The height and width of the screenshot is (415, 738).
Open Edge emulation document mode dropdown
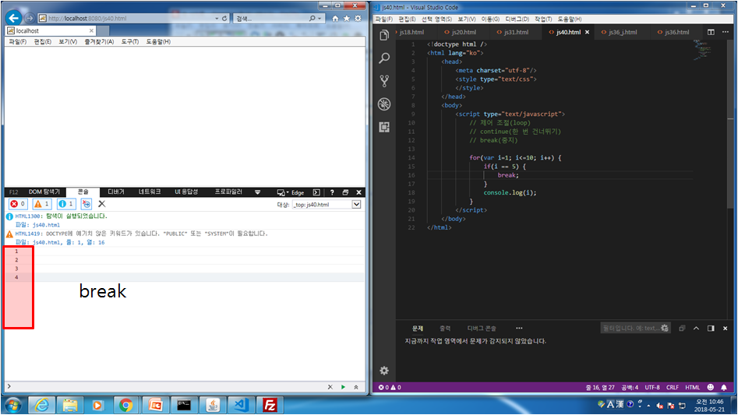291,192
